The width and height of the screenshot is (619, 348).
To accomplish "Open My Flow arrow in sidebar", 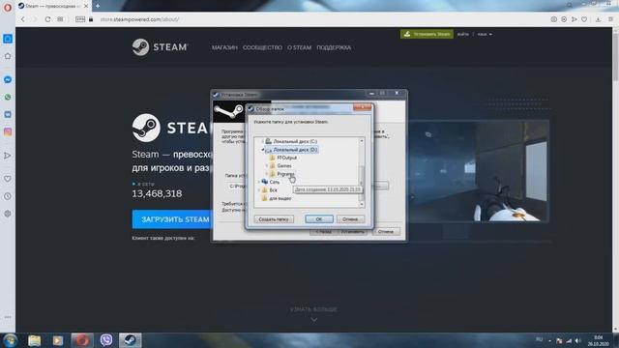I will pyautogui.click(x=8, y=156).
